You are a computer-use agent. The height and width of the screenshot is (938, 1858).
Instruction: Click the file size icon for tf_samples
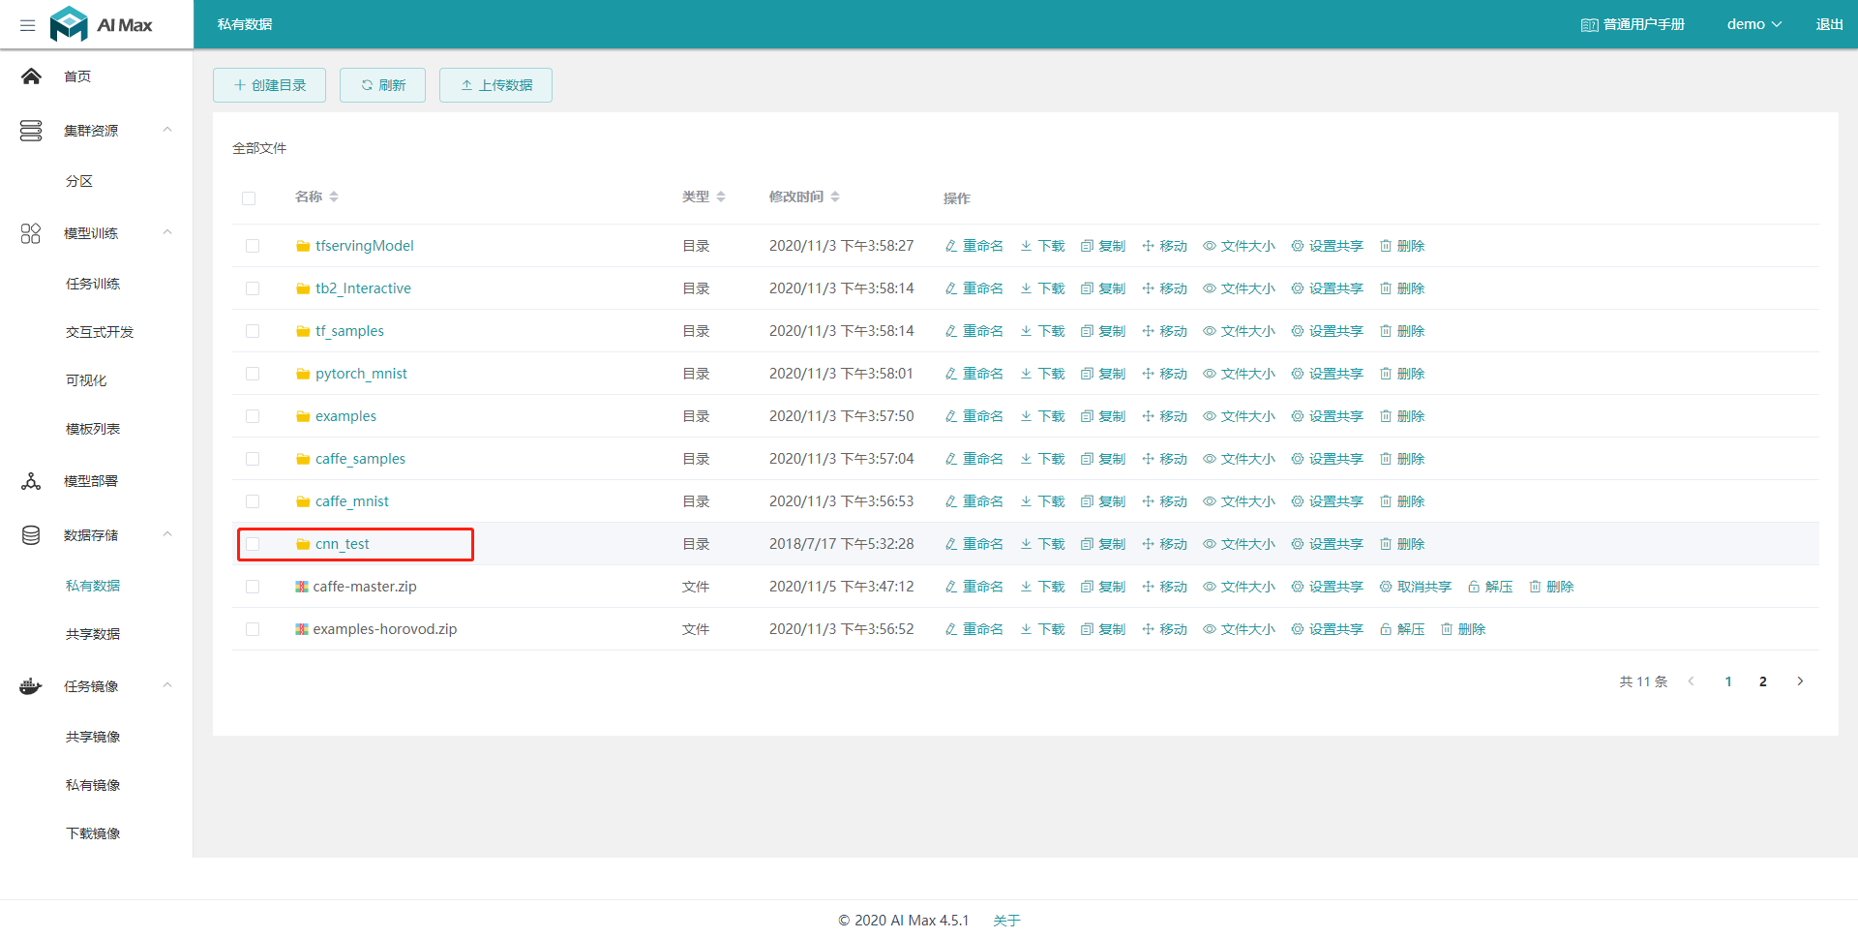pos(1208,330)
